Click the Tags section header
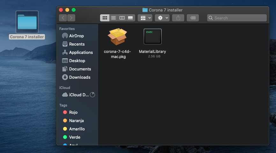 [63, 105]
